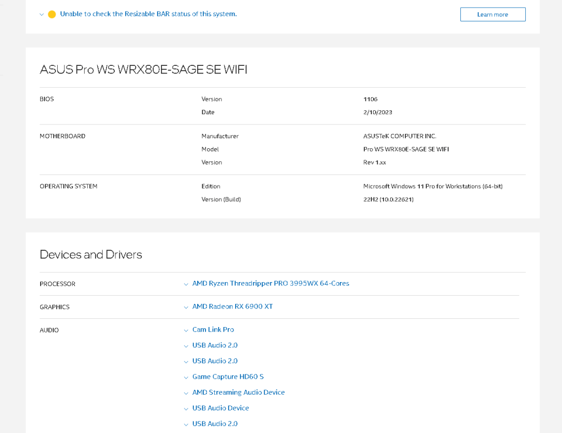Screen dimensions: 562x433
Task: Expand the chevron beside Game Capture HD60 S
Action: 186,378
